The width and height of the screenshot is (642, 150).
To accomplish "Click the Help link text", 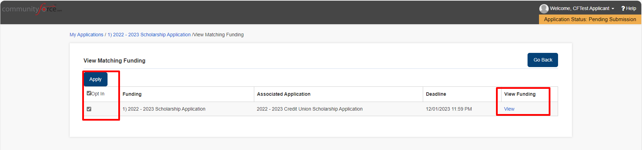I will pyautogui.click(x=631, y=8).
